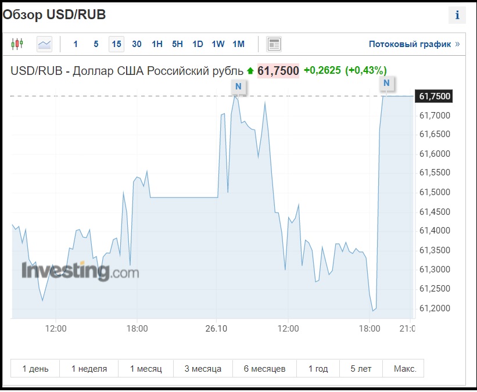Select the 1 месяц range tab
Viewport: 477px width, 392px height.
coord(145,369)
